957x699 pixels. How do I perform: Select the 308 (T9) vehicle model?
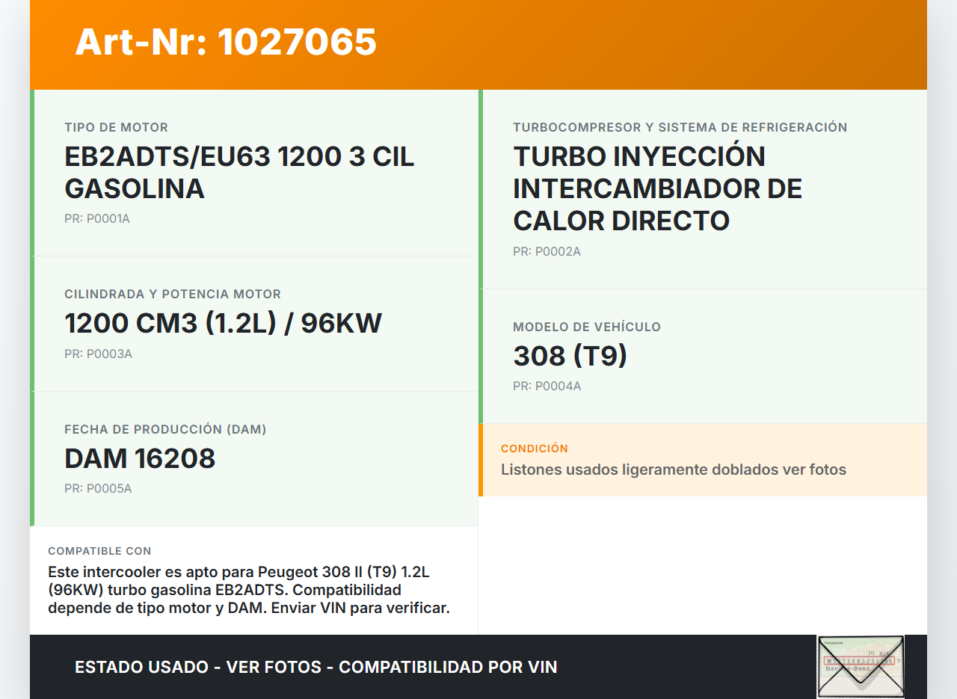(x=570, y=356)
